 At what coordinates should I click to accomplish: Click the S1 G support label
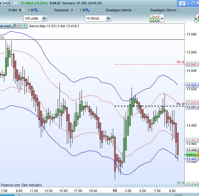tap(181, 183)
